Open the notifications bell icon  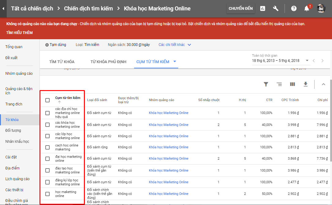pyautogui.click(x=307, y=9)
